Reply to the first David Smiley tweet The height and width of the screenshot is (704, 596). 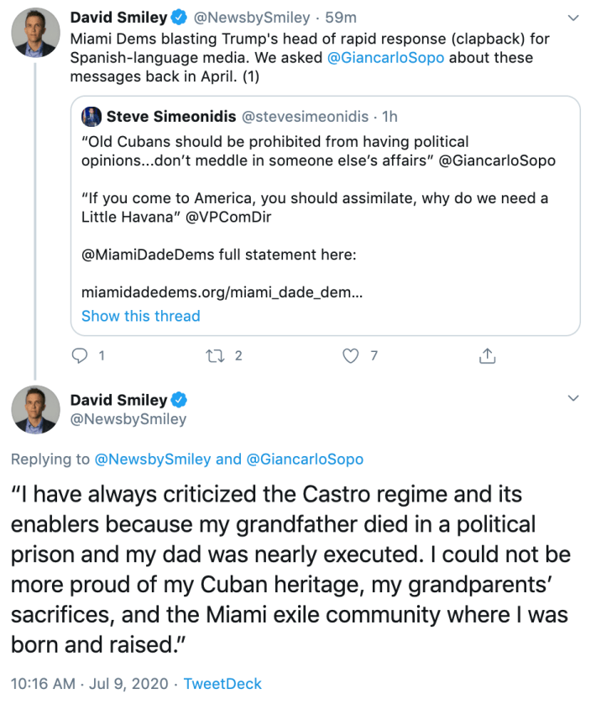click(81, 356)
